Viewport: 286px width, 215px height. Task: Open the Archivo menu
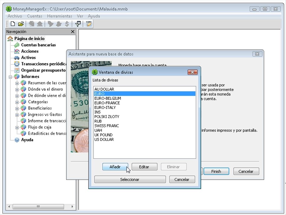click(x=15, y=16)
